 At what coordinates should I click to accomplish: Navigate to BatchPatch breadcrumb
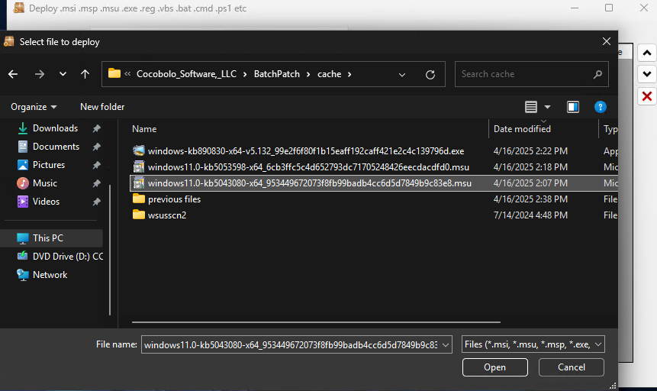tap(277, 74)
